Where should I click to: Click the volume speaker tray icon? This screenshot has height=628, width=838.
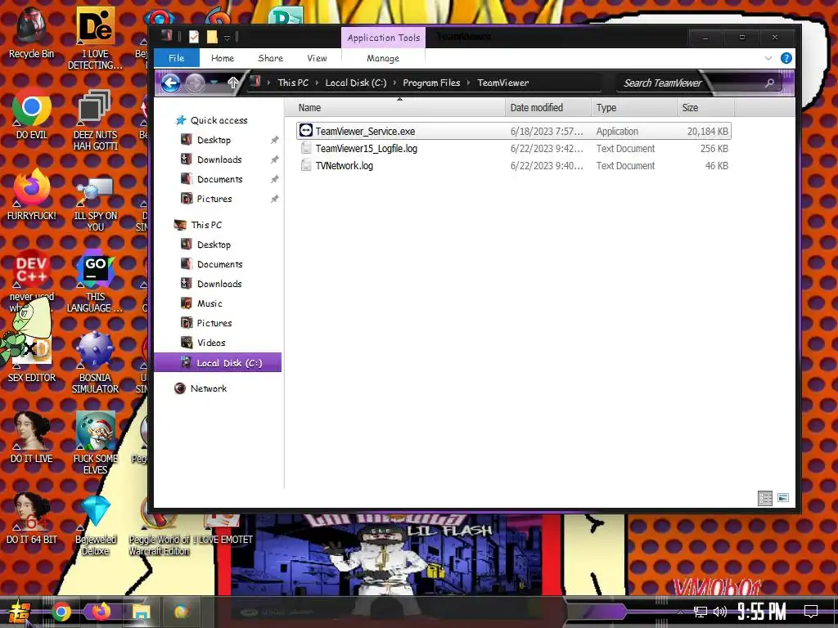pyautogui.click(x=720, y=612)
